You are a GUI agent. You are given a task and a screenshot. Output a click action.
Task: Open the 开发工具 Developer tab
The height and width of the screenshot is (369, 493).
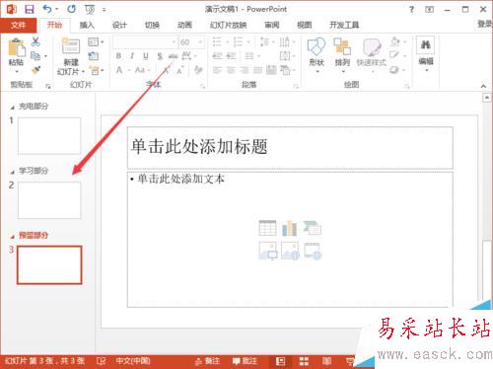pyautogui.click(x=344, y=25)
